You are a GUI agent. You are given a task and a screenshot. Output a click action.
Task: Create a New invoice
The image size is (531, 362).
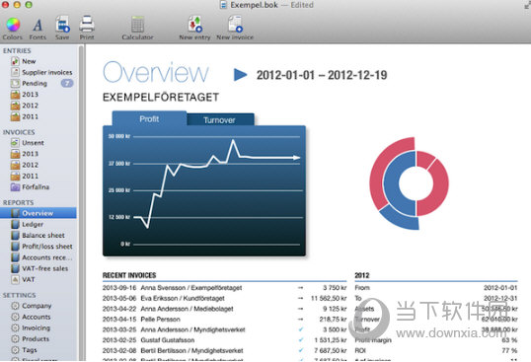click(x=235, y=28)
